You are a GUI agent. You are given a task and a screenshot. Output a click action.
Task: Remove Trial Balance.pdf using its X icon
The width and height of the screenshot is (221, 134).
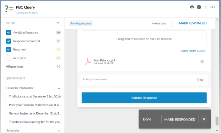[202, 61]
